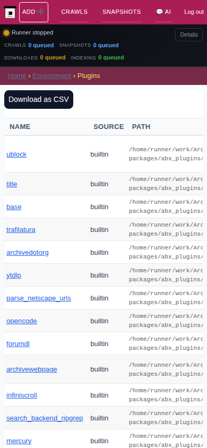The image size is (207, 448).
Task: Sort by the NAME column header
Action: point(20,126)
